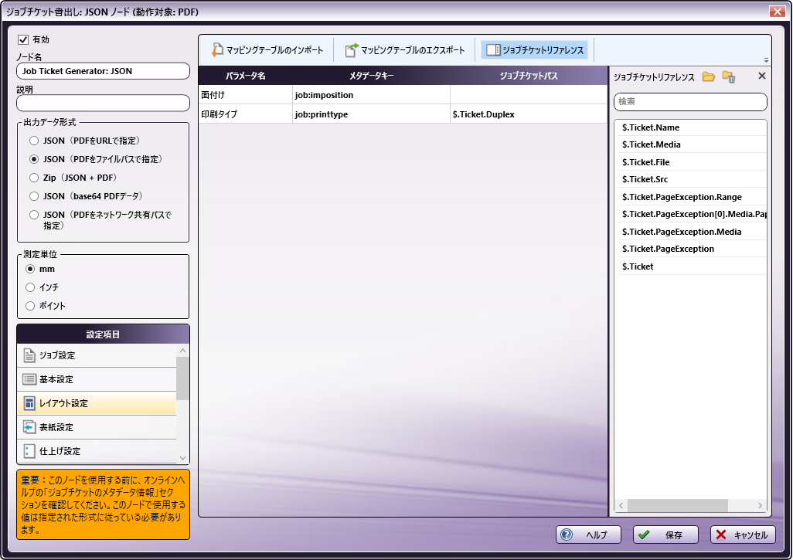Select JSON network share path option
This screenshot has height=560, width=793.
click(x=34, y=215)
